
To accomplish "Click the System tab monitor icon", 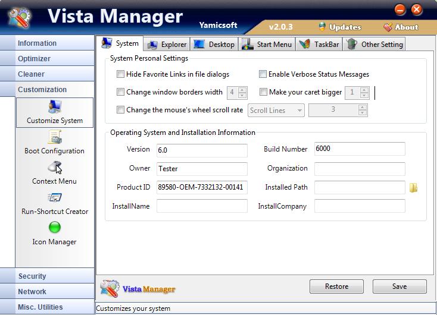I will [107, 43].
